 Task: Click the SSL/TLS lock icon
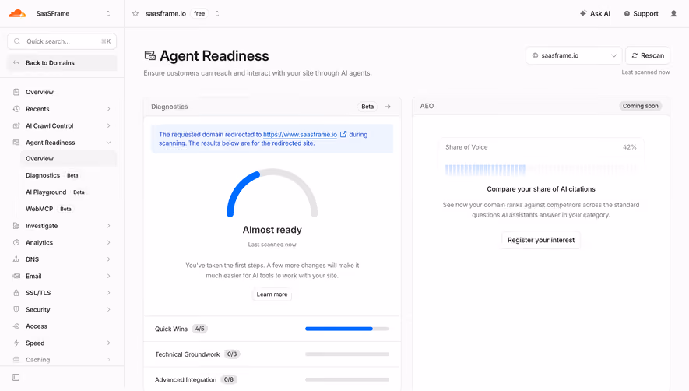(x=16, y=293)
